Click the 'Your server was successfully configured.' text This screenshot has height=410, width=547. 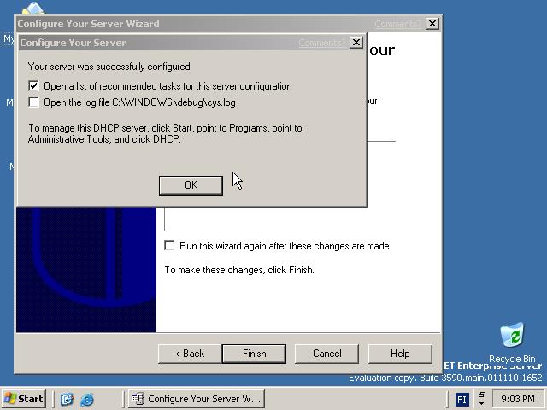pos(110,67)
